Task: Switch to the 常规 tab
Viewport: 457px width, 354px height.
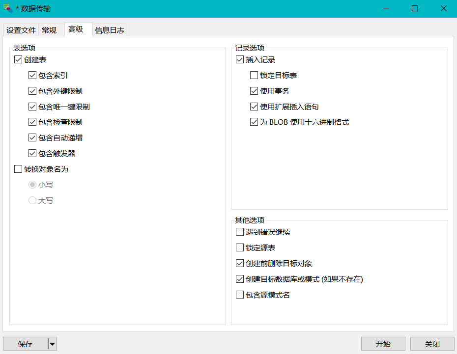Action: pyautogui.click(x=50, y=29)
